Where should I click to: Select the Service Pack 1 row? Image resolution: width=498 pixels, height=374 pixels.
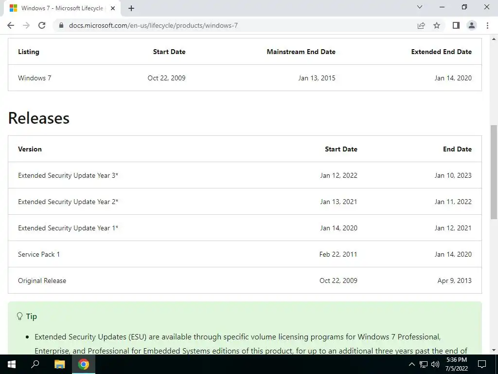coord(245,254)
